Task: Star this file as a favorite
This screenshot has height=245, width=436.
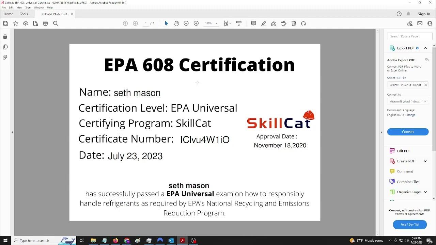Action: (x=15, y=23)
